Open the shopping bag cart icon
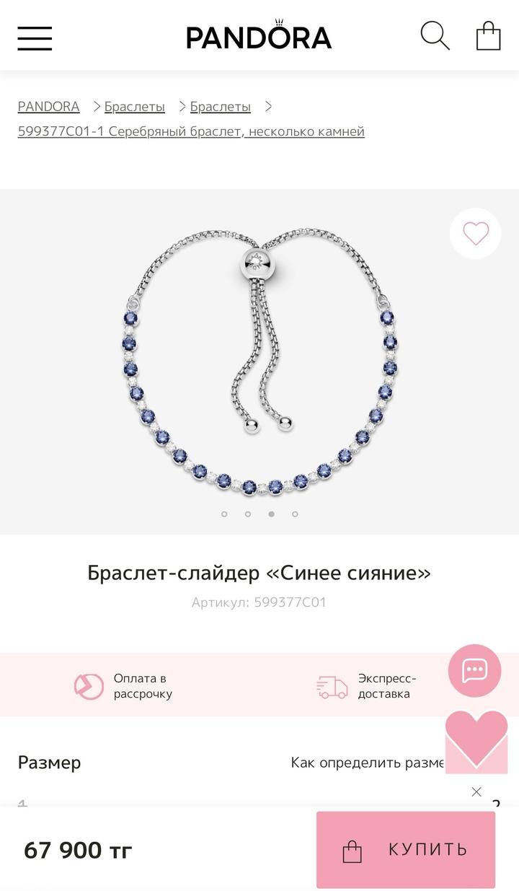This screenshot has height=891, width=519. point(488,35)
